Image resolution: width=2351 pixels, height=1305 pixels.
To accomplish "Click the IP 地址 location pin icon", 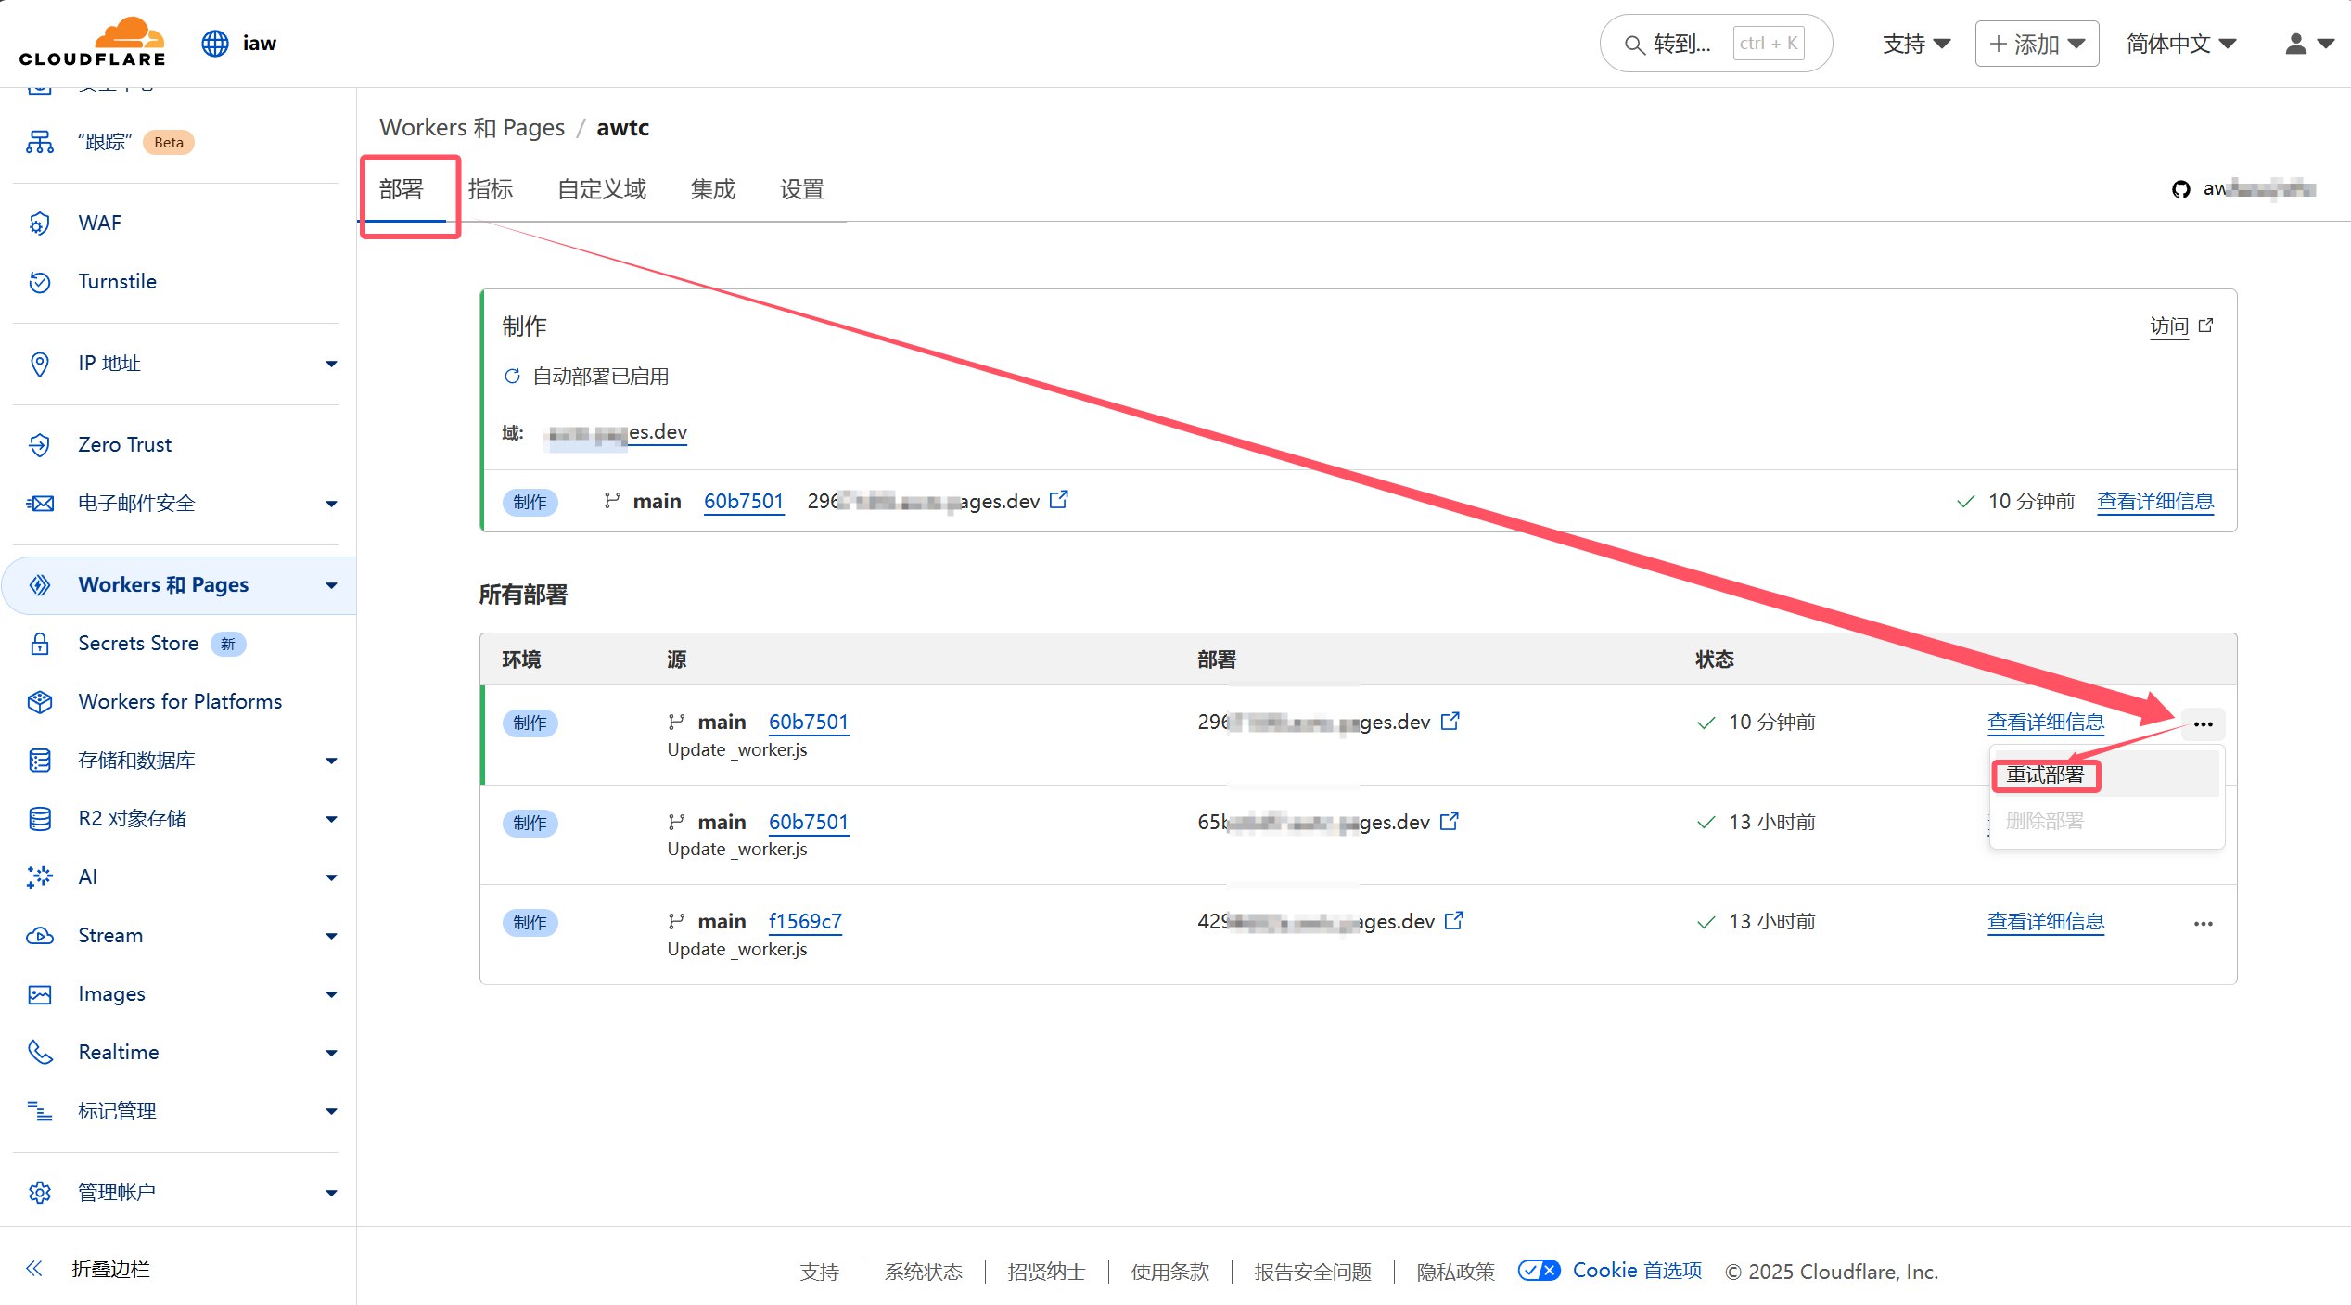I will (40, 364).
